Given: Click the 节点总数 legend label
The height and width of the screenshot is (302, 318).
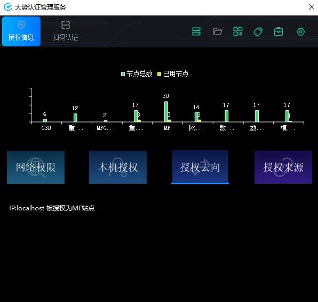Looking at the screenshot, I should tap(140, 74).
